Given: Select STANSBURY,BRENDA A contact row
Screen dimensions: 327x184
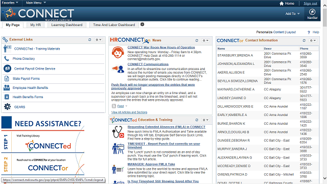Looking at the screenshot, I should 268,55.
